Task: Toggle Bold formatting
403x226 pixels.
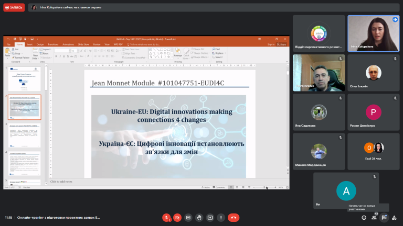Action: point(56,56)
